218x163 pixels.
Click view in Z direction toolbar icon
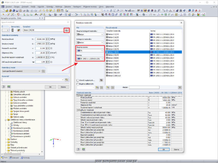pyautogui.click(x=128, y=15)
